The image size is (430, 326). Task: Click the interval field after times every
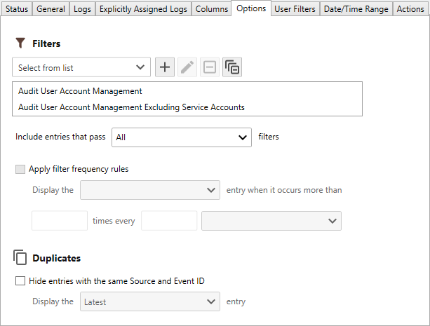click(169, 221)
